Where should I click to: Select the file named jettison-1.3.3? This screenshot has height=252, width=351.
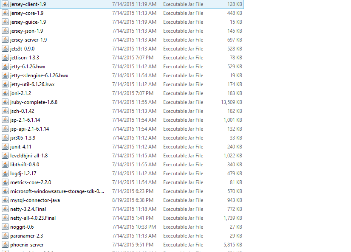(24, 58)
